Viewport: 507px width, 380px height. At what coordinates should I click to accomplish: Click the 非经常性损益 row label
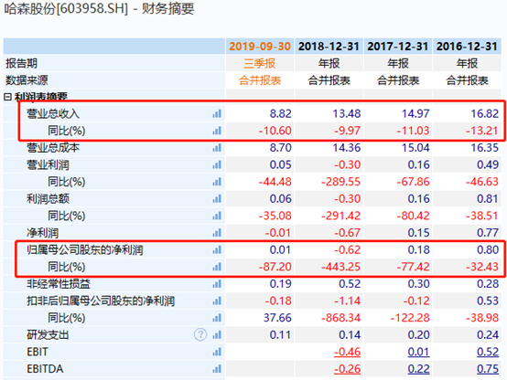59,284
